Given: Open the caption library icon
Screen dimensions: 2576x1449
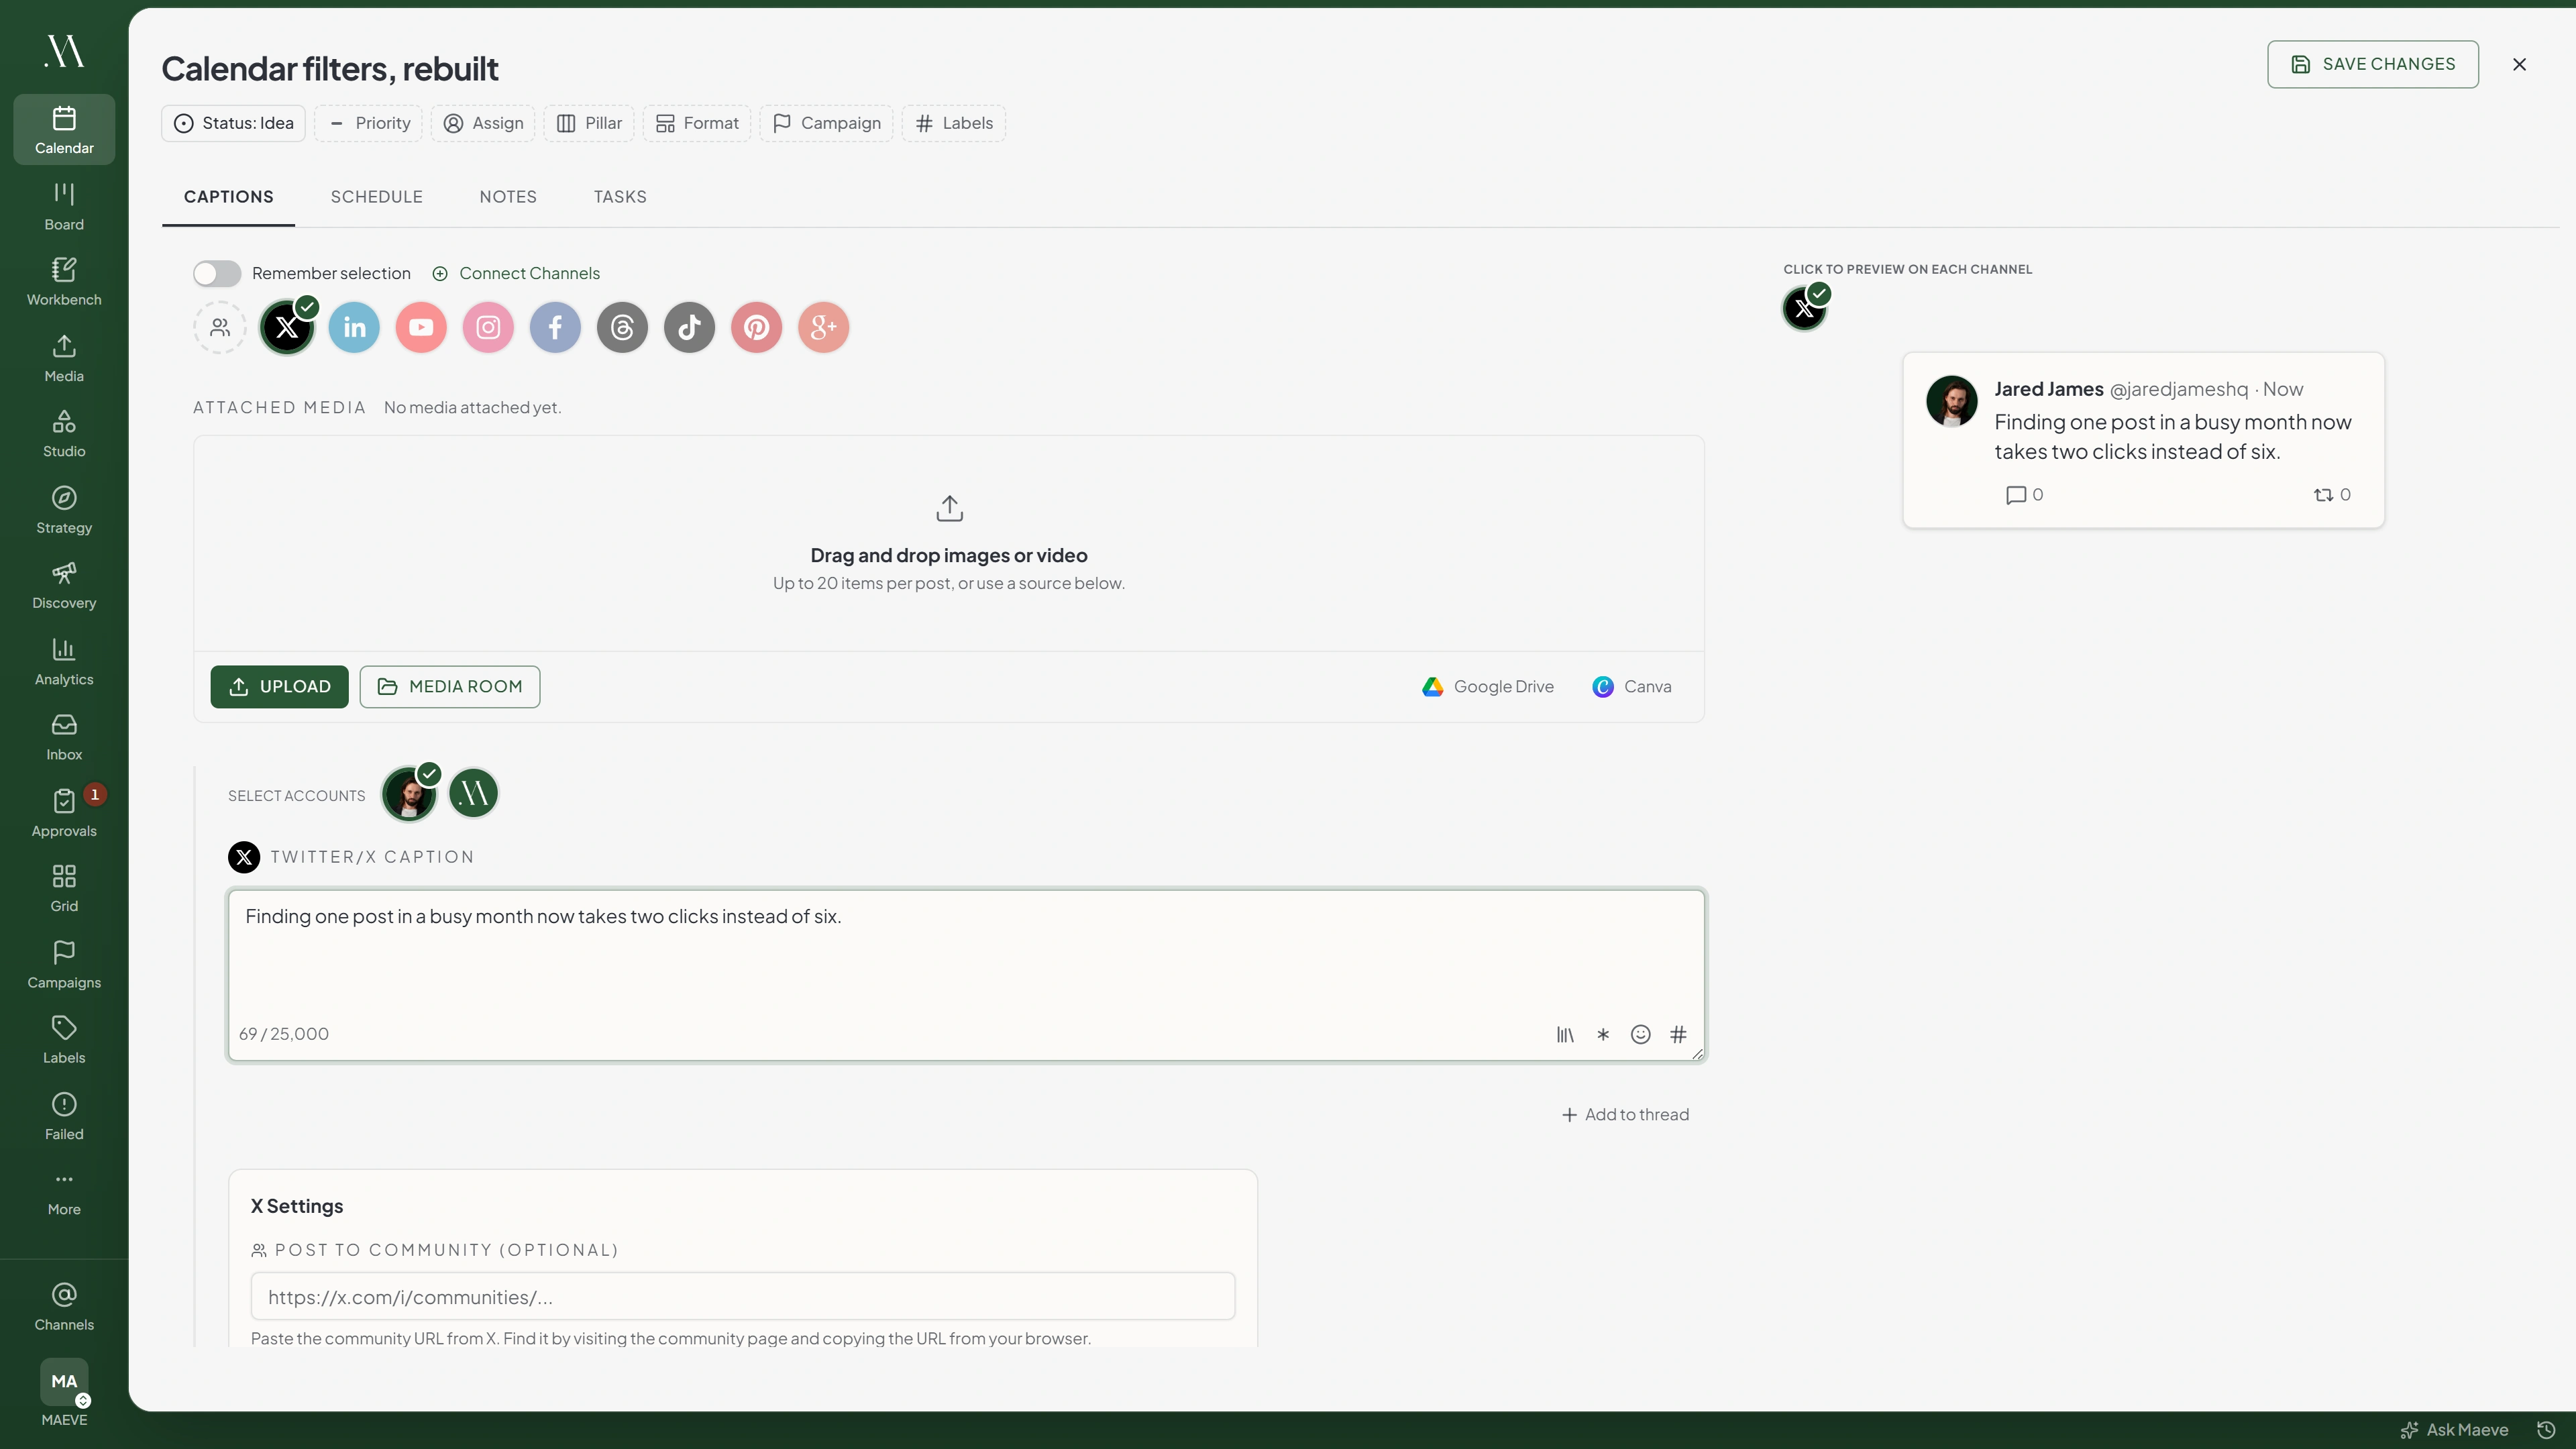Looking at the screenshot, I should tap(1565, 1035).
